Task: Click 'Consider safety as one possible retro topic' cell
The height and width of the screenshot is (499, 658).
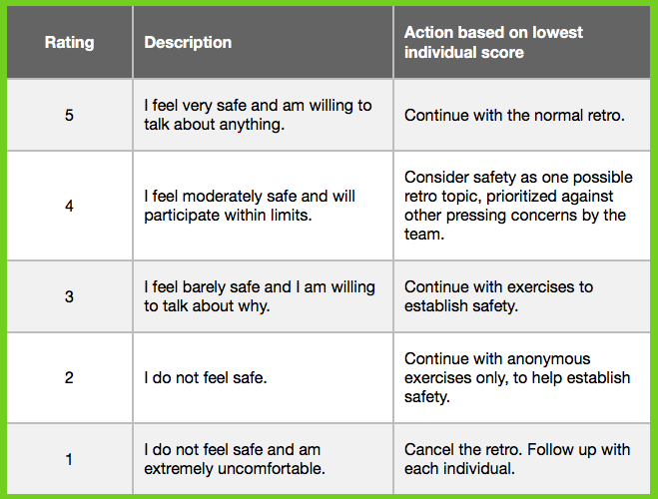Action: [522, 206]
